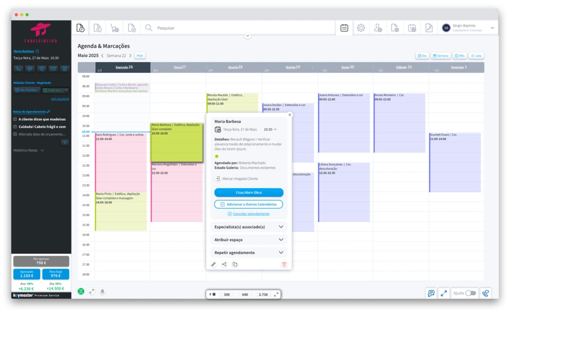582x337 pixels.
Task: Click the trash icon in appointment popup
Action: point(284,264)
